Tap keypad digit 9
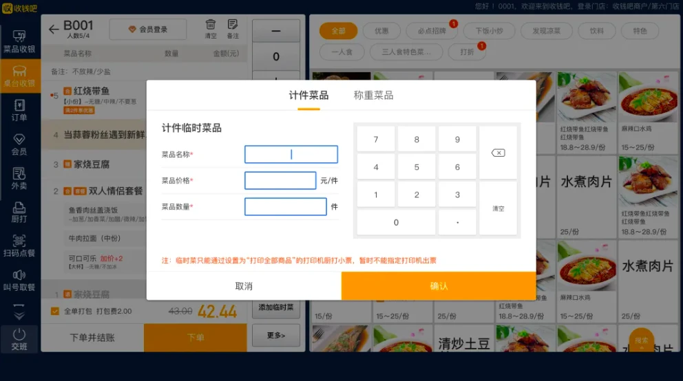The height and width of the screenshot is (381, 683). (457, 140)
